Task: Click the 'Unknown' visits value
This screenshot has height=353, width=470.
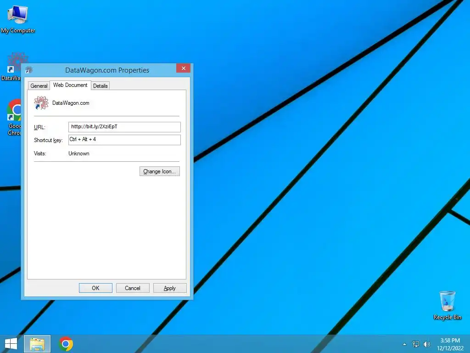Action: pos(79,154)
